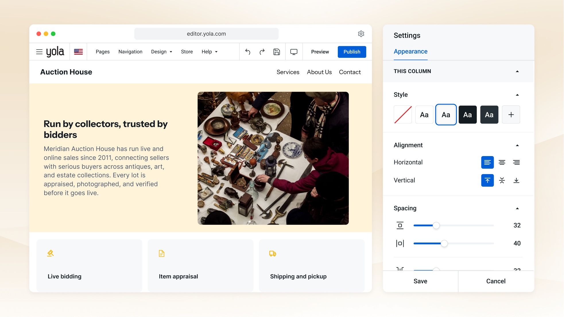
Task: Choose the no-style swatch with the red slash
Action: point(403,115)
